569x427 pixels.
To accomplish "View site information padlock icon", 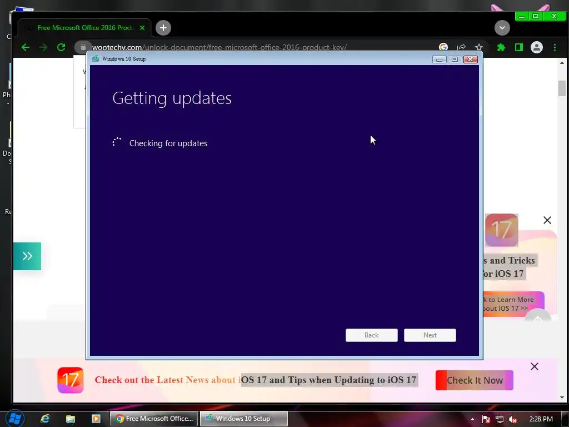I will click(83, 47).
